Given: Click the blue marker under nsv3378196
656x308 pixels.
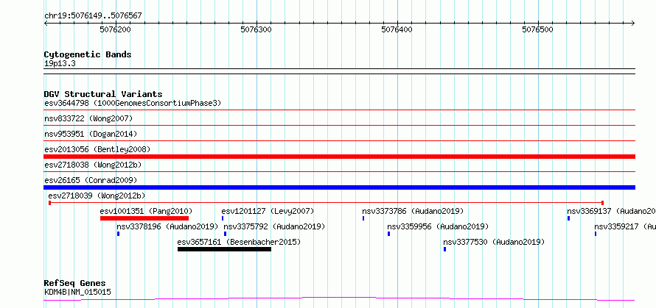Looking at the screenshot, I should (119, 234).
